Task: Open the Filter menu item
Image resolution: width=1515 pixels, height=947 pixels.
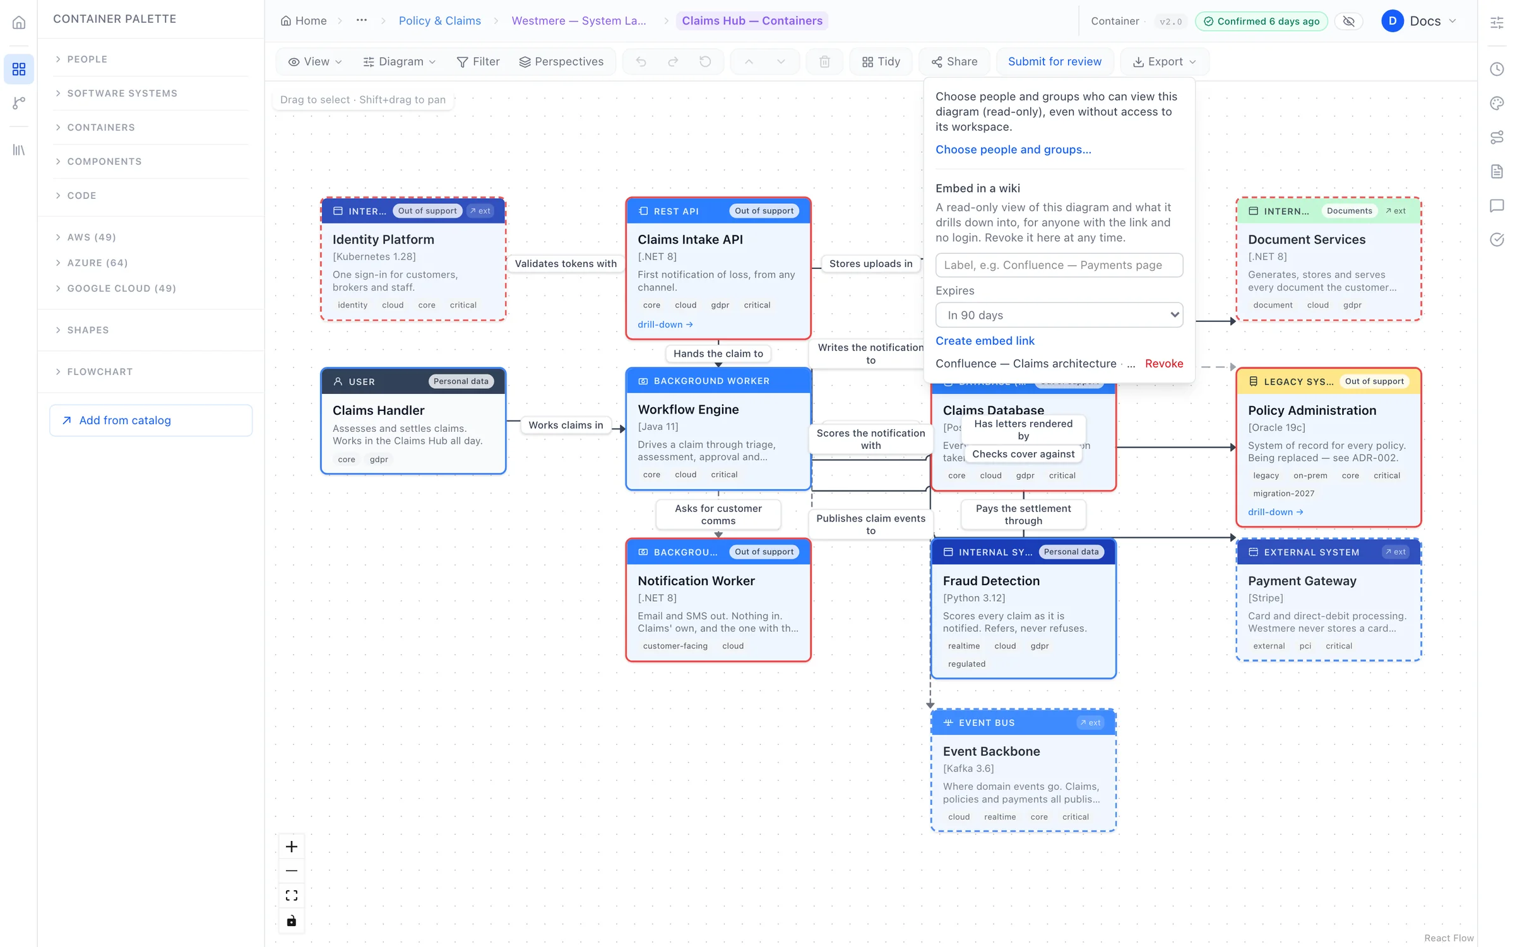Action: [478, 61]
